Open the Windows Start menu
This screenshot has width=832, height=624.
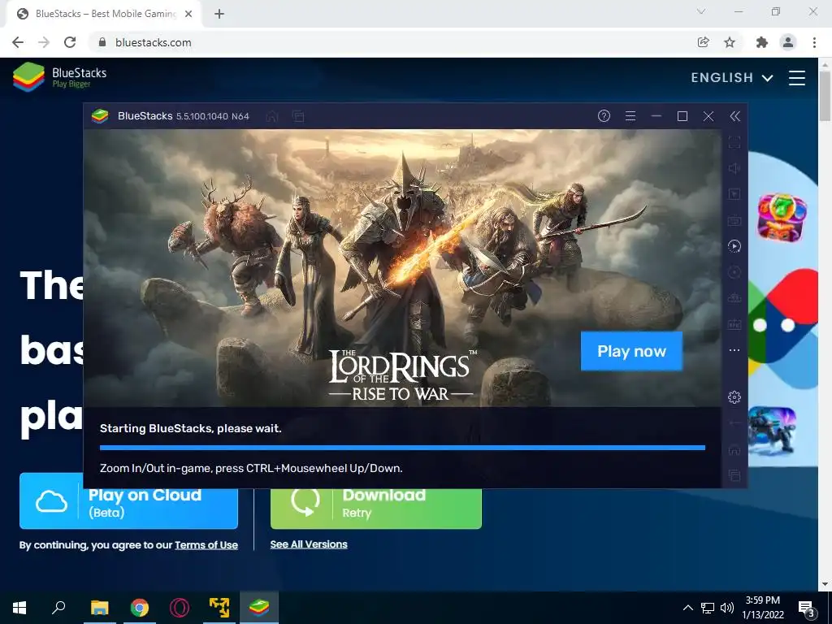click(19, 608)
